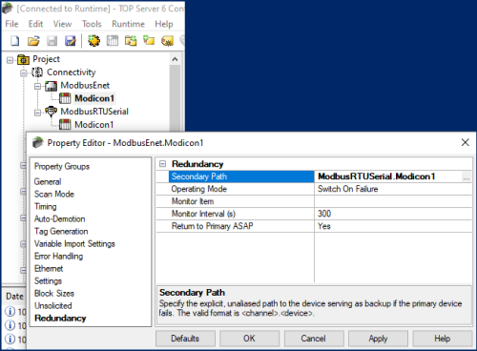The width and height of the screenshot is (477, 351).
Task: Select the Secondary Path property row label
Action: [241, 176]
